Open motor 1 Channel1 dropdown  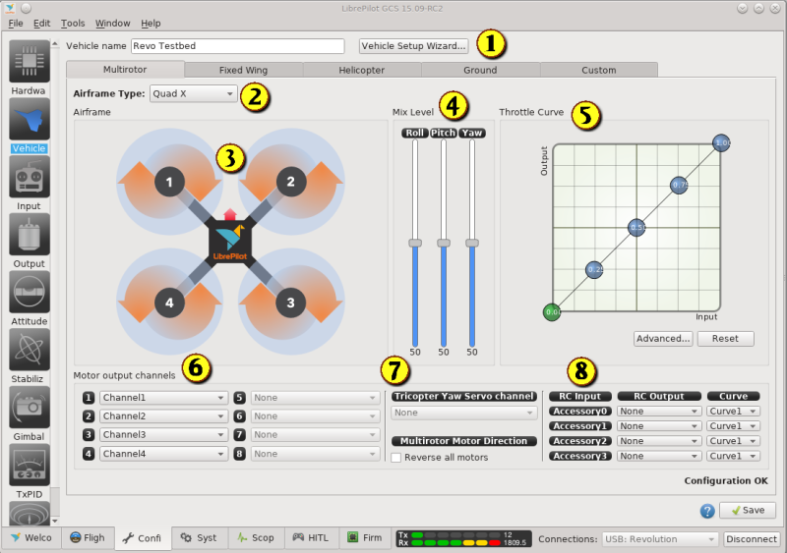163,398
